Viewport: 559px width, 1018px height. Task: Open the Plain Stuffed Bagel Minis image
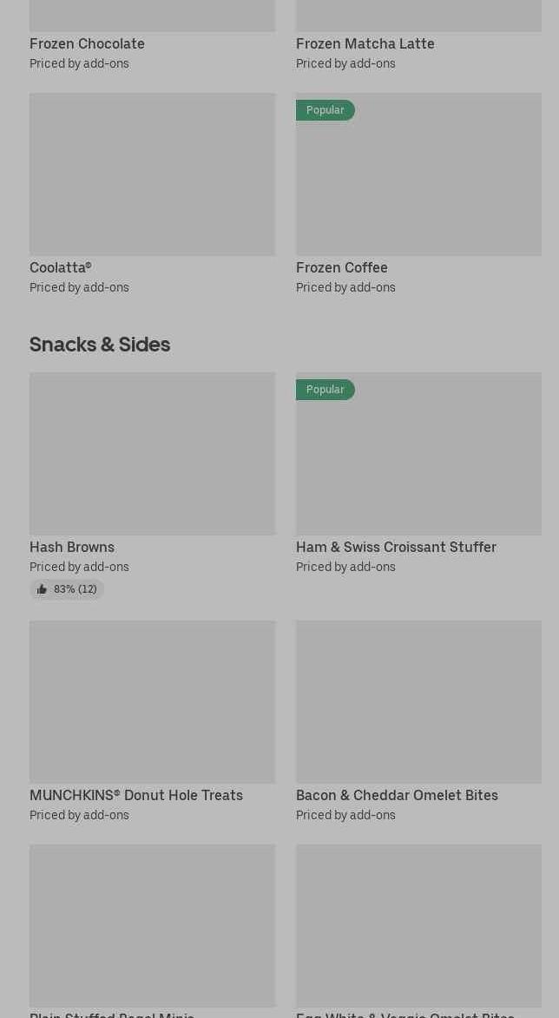pos(152,925)
